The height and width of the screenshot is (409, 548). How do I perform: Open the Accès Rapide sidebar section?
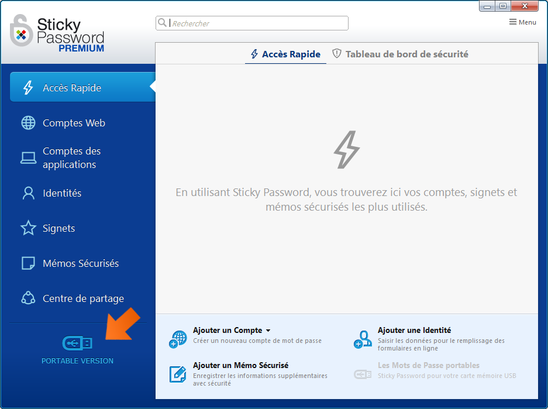(82, 87)
